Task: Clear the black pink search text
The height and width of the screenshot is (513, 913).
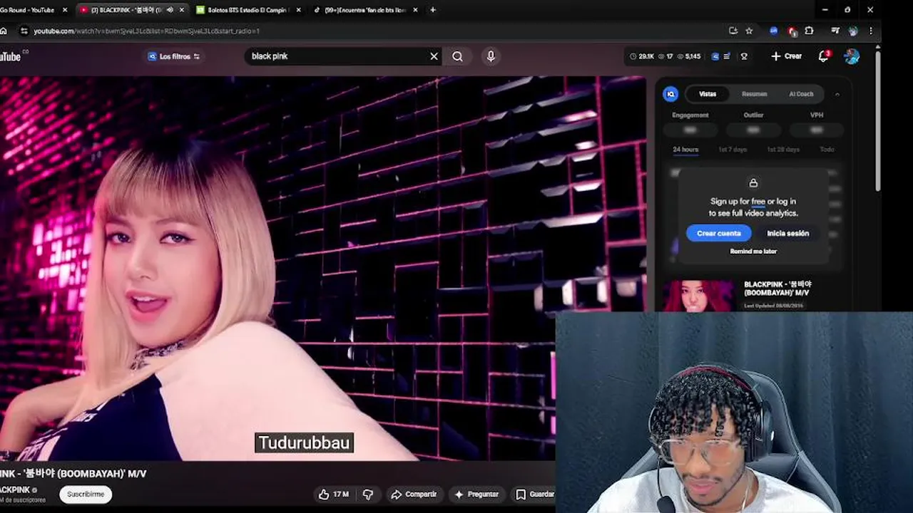Action: [x=434, y=56]
